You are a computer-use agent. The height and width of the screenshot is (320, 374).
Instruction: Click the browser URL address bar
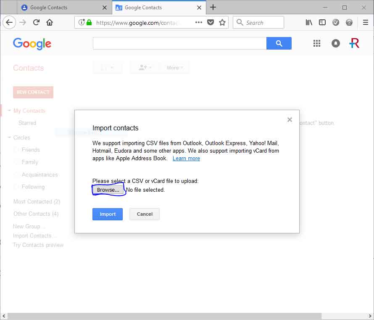click(x=151, y=22)
